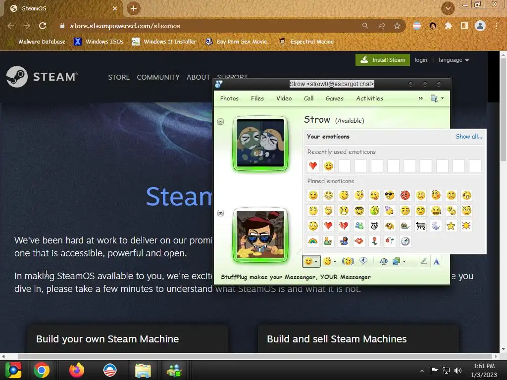The width and height of the screenshot is (507, 380).
Task: Click Call in the Messenger toolbar
Action: point(309,98)
